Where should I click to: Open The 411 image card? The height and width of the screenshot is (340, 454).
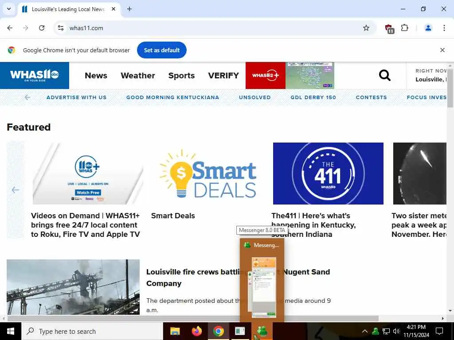coord(328,174)
